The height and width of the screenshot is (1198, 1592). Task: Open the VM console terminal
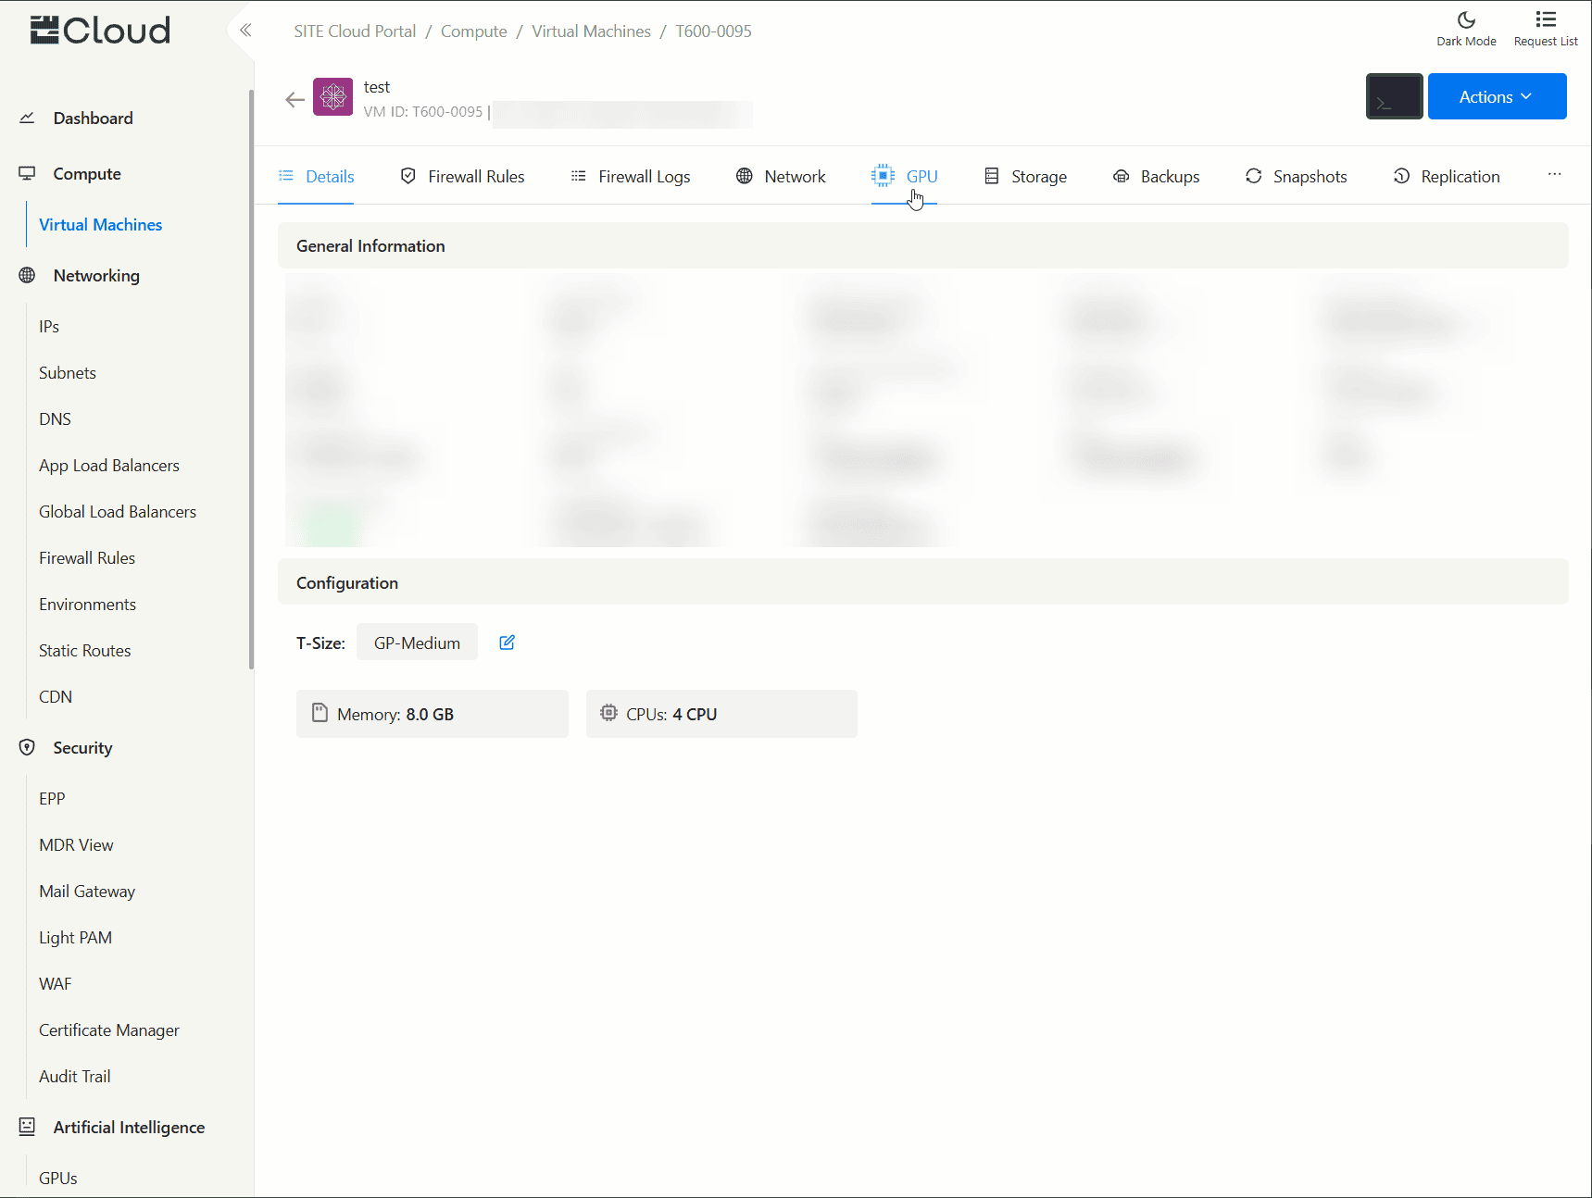pyautogui.click(x=1394, y=96)
